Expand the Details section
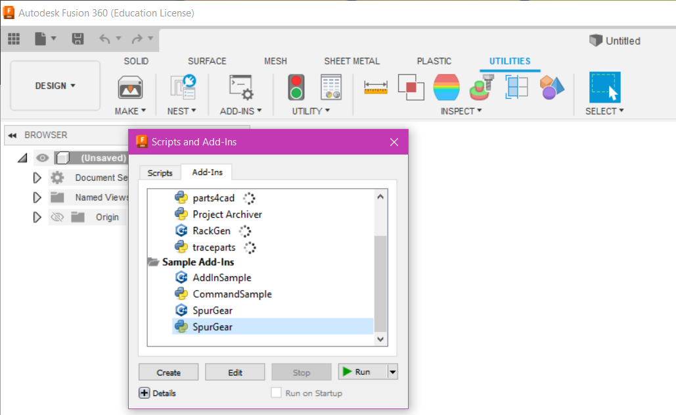 click(x=145, y=393)
